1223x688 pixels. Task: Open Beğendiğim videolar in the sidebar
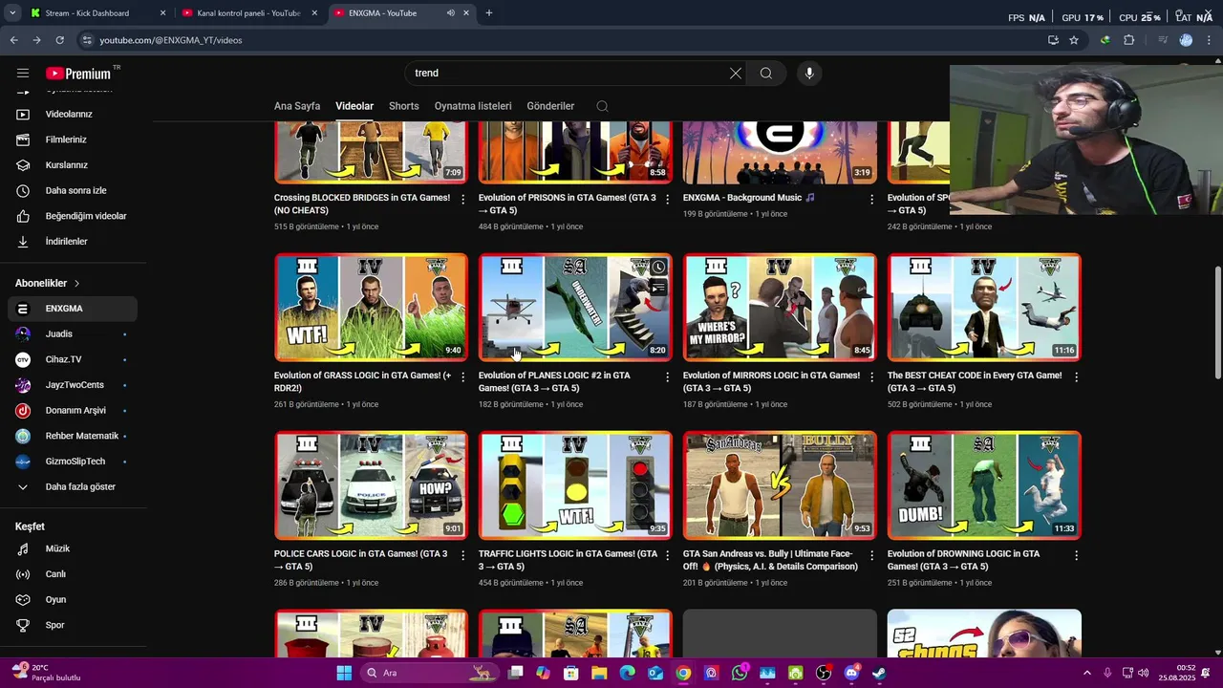(x=73, y=216)
